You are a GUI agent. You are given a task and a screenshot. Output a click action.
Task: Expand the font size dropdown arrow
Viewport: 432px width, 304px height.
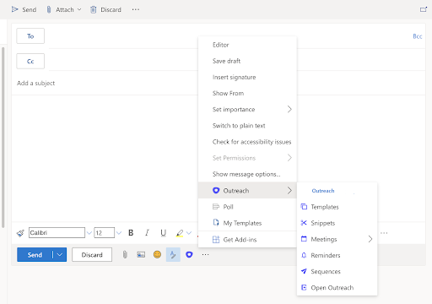point(119,233)
